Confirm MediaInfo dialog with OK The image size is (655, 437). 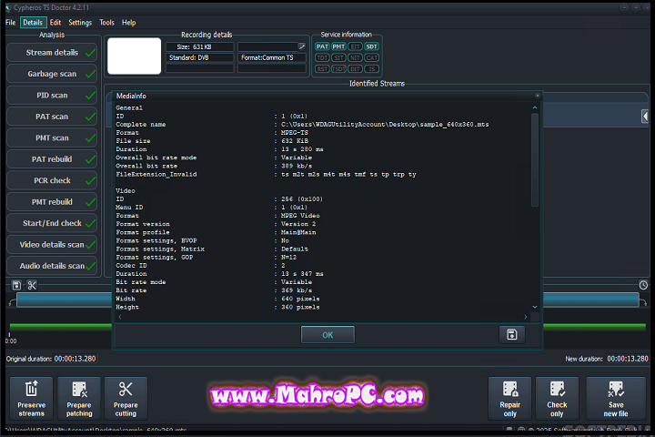click(327, 335)
